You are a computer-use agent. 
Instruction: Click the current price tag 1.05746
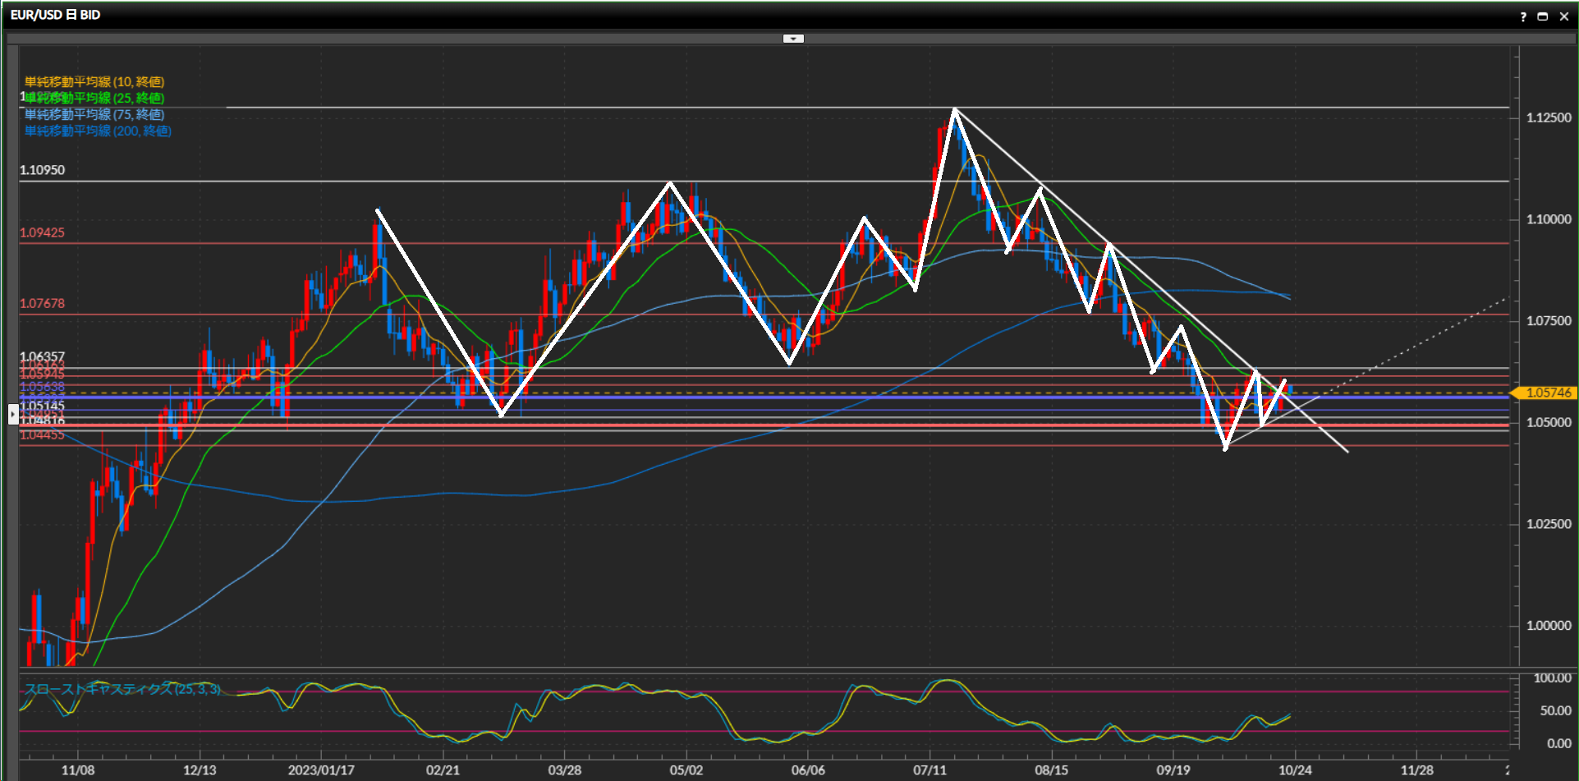[x=1548, y=393]
